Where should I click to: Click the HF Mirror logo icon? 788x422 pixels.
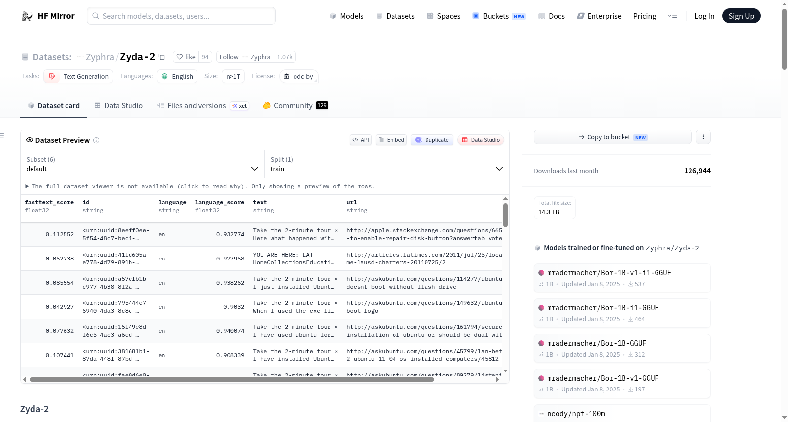coord(27,16)
